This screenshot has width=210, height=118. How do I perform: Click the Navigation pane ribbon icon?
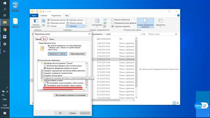tap(36, 21)
